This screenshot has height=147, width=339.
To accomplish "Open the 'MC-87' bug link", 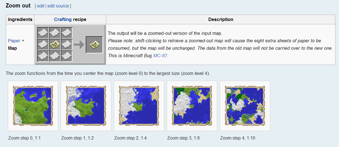I will [x=160, y=56].
